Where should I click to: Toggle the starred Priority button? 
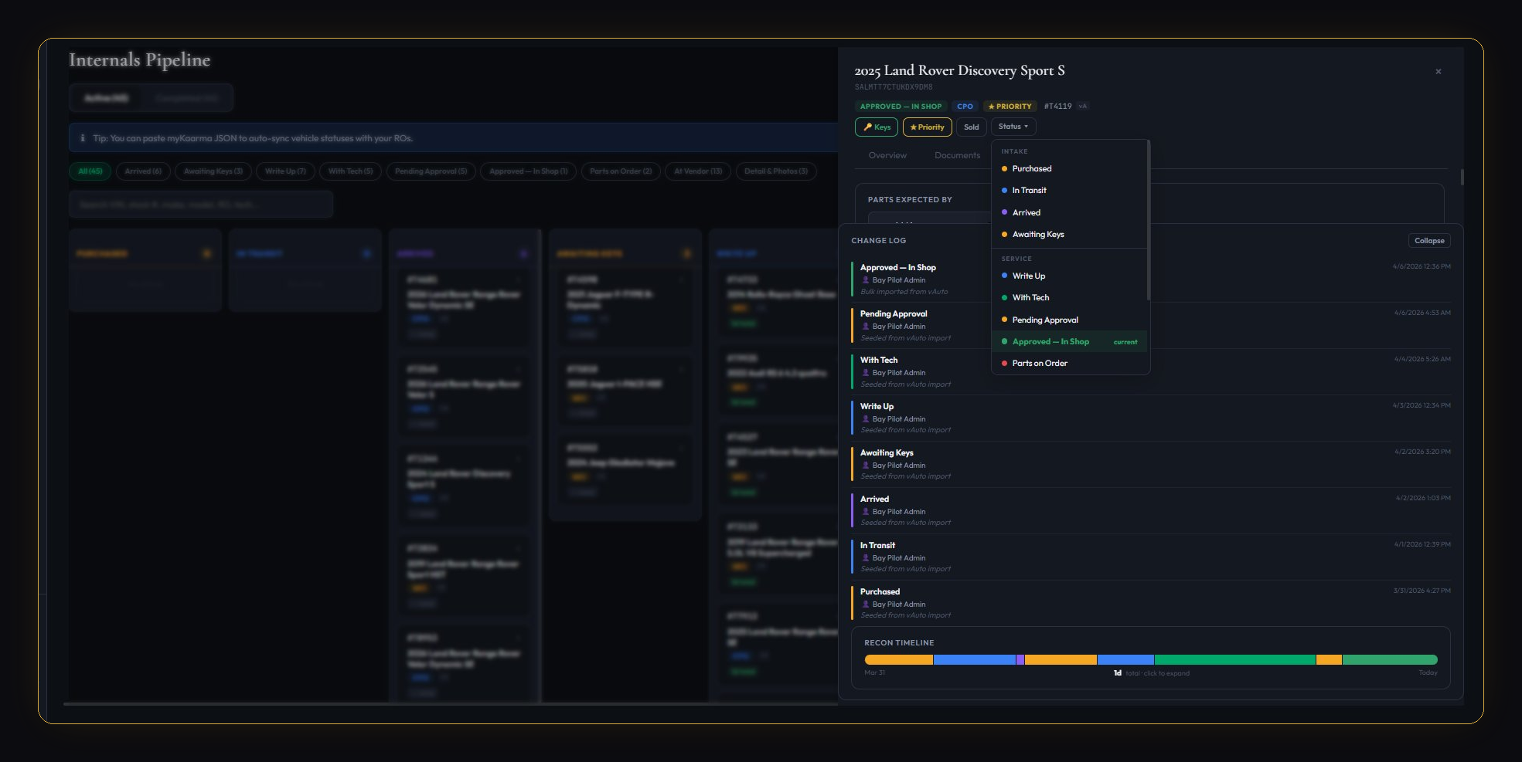(x=927, y=127)
